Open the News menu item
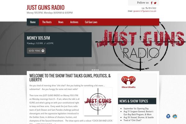Screen dimensions: 186x124 (61, 22)
